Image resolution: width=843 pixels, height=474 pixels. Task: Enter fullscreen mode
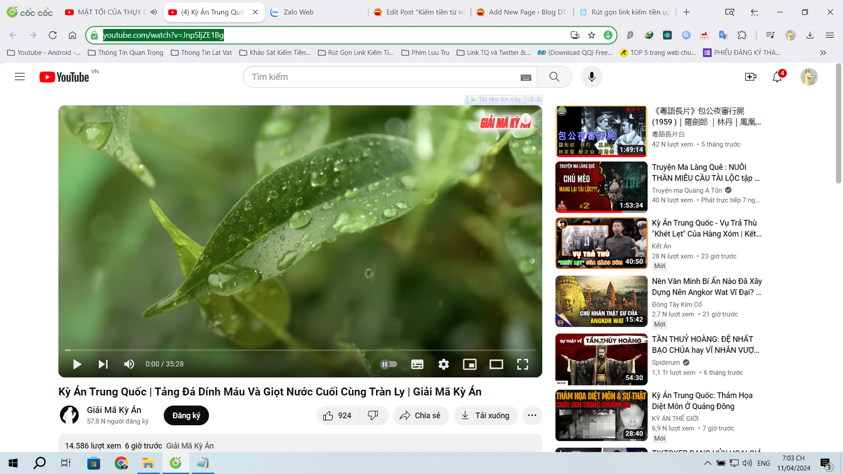pos(522,364)
